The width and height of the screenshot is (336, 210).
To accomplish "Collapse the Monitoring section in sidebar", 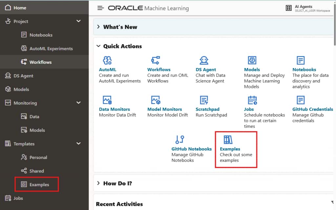I will click(x=78, y=103).
